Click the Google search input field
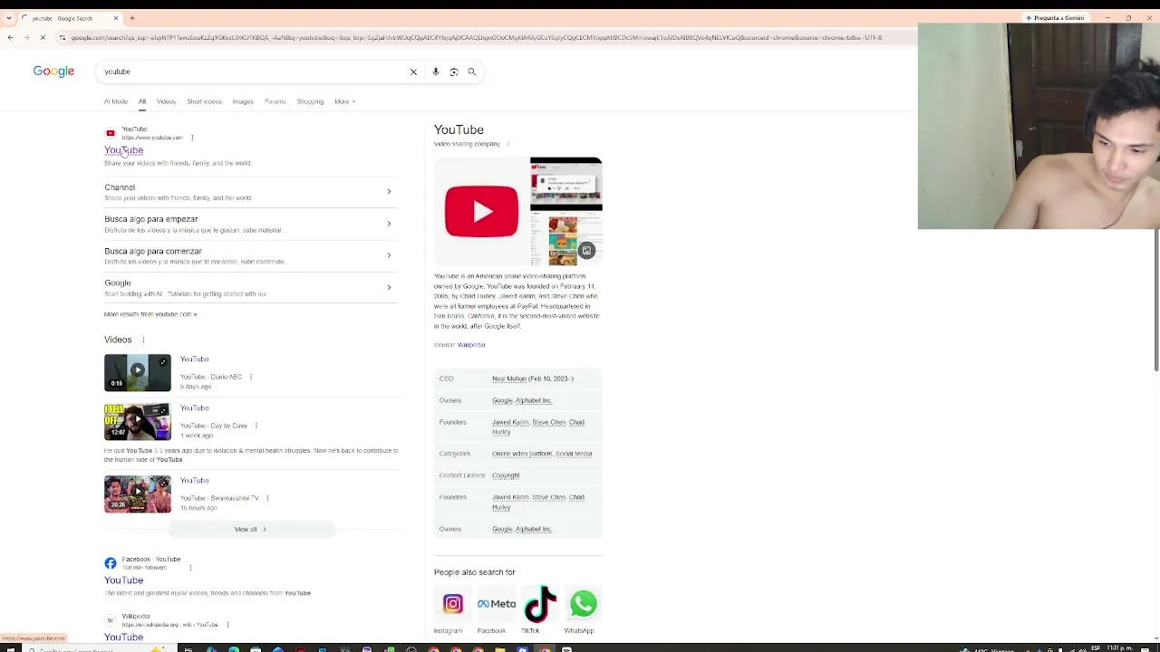Screen dimensions: 1160x652 tap(254, 72)
